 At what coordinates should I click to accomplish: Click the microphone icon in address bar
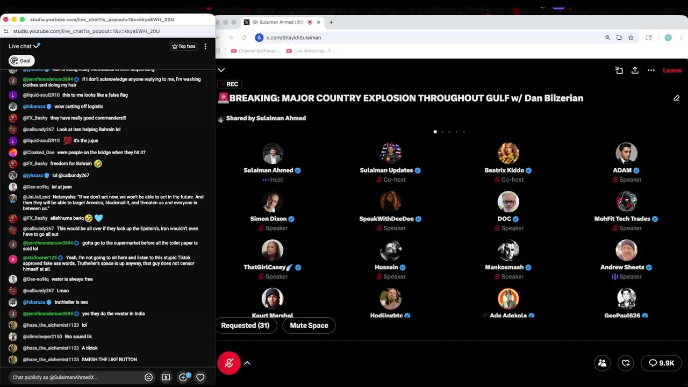(x=259, y=38)
